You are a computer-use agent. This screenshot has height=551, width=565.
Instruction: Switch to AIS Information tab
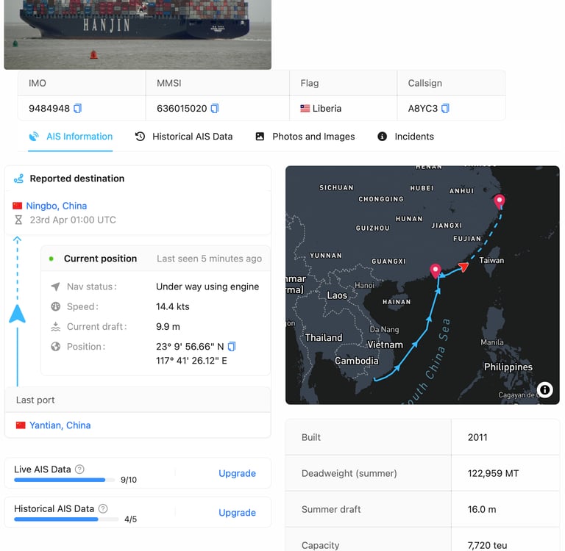coord(71,137)
